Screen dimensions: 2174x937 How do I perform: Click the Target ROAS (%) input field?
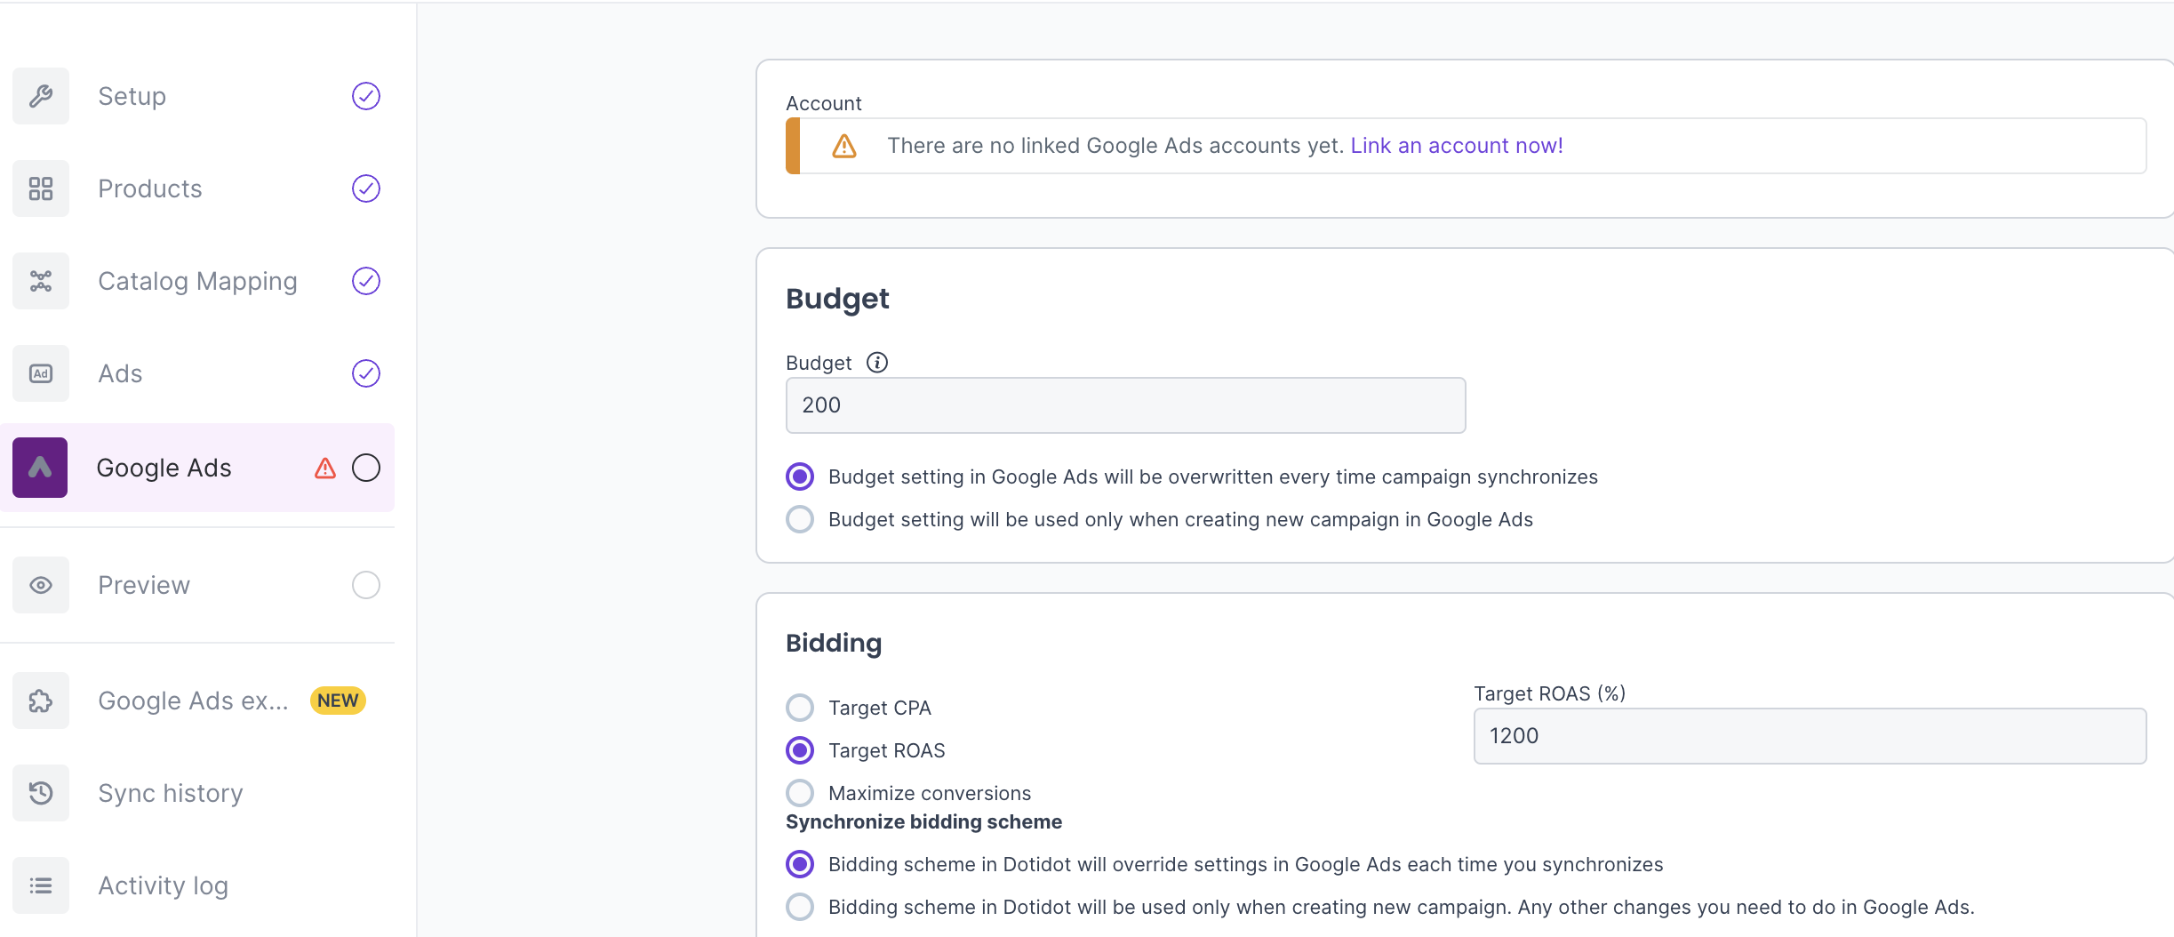[x=1810, y=736]
